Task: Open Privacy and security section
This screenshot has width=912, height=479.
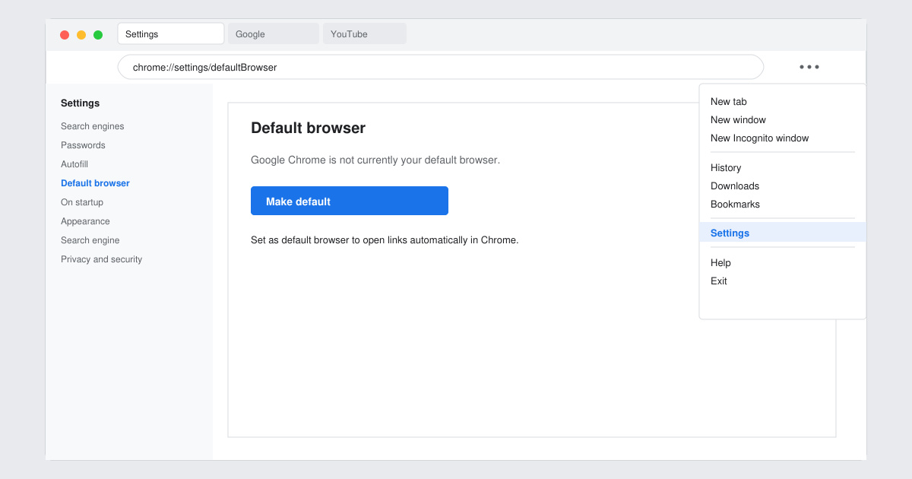Action: [x=102, y=259]
